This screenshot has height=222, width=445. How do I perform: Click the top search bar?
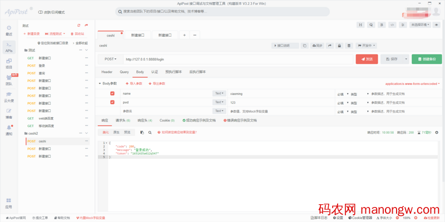point(222,12)
